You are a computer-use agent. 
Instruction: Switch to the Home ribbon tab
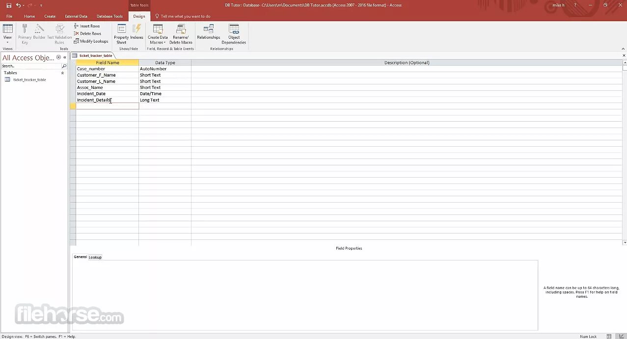tap(29, 16)
